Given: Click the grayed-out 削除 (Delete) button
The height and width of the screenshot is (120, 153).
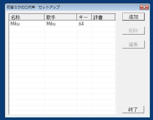Looking at the screenshot, I should coord(134,31).
